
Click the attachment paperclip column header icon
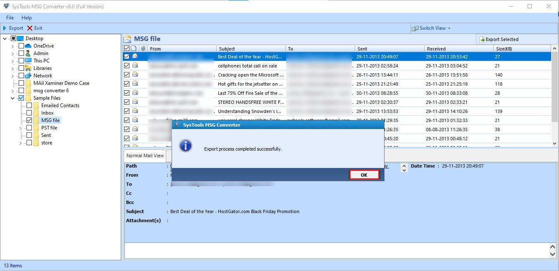pyautogui.click(x=143, y=48)
